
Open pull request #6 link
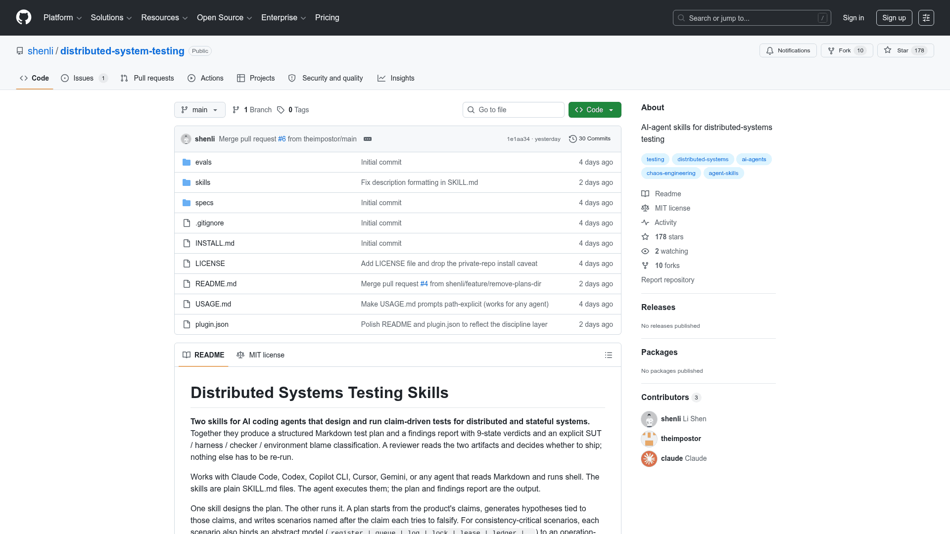(282, 139)
